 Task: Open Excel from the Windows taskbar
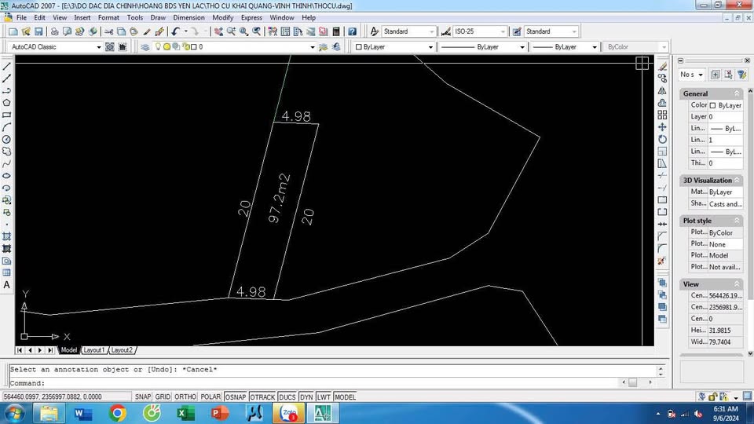point(185,413)
